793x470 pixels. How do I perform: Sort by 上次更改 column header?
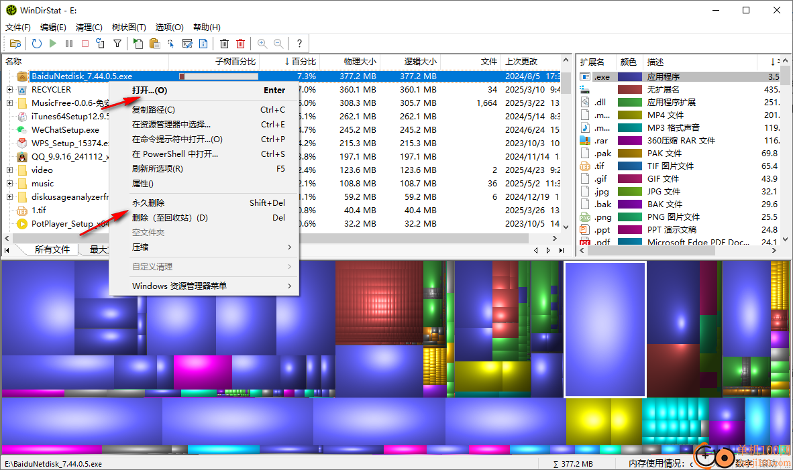[x=531, y=62]
